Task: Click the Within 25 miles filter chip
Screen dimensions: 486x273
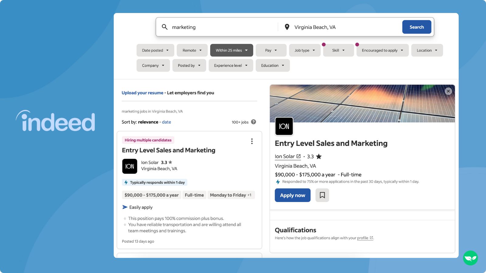Action: pos(231,50)
